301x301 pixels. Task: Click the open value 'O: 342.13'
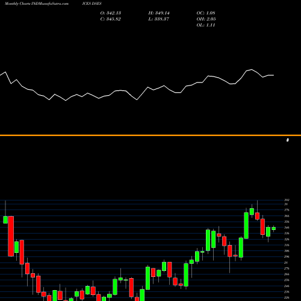pos(111,13)
